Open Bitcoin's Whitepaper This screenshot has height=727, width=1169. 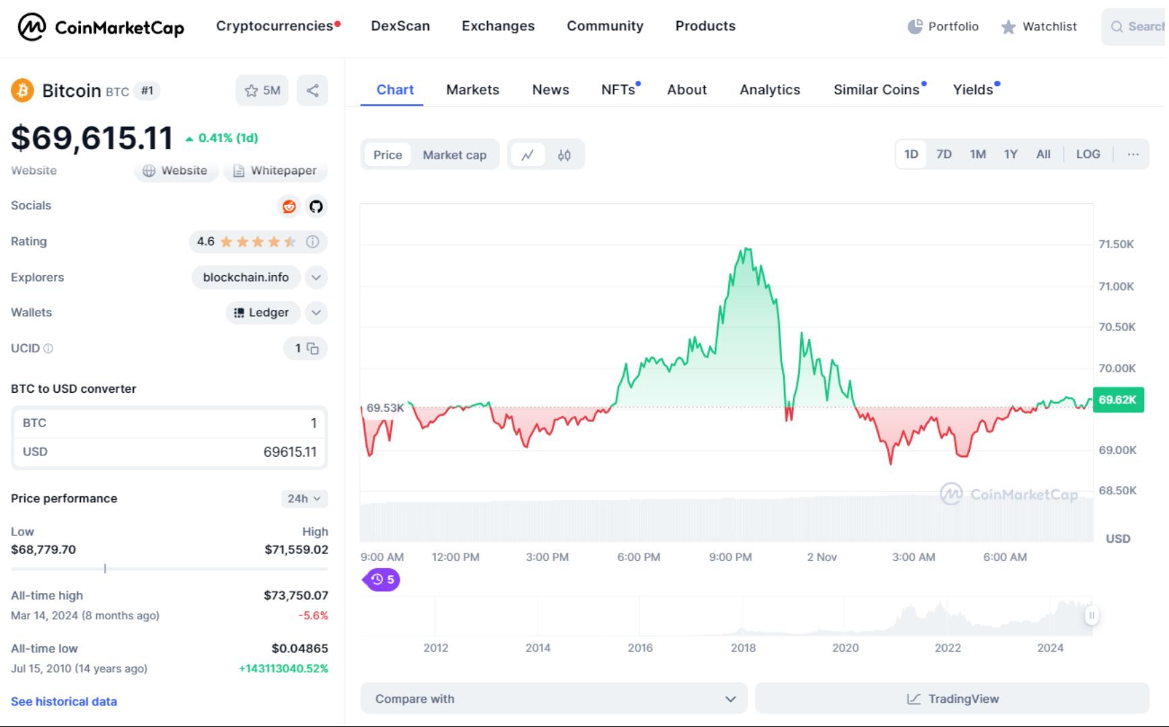point(275,170)
